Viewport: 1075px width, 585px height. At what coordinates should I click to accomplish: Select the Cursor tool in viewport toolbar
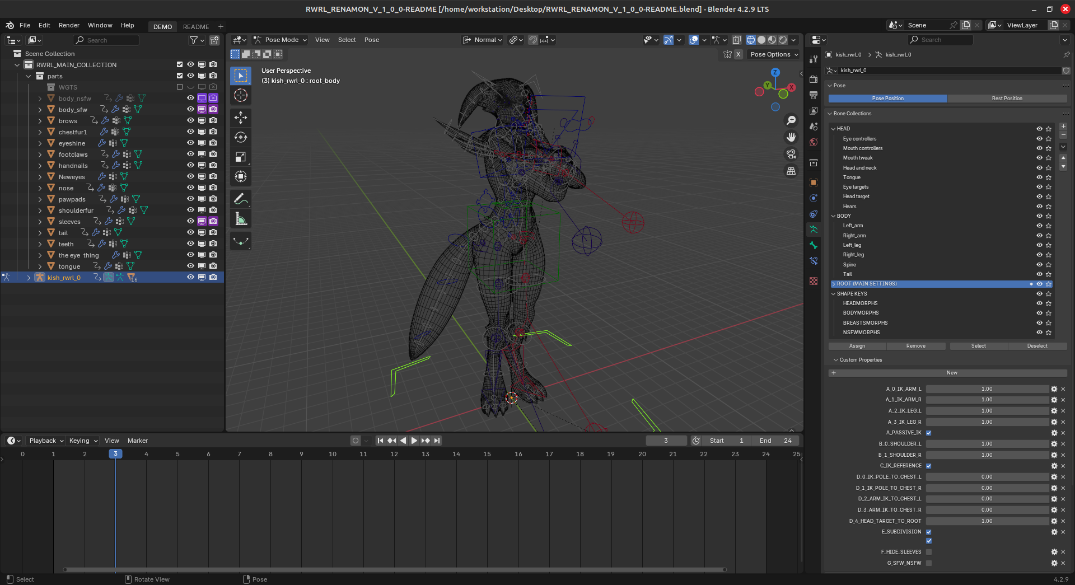tap(241, 95)
